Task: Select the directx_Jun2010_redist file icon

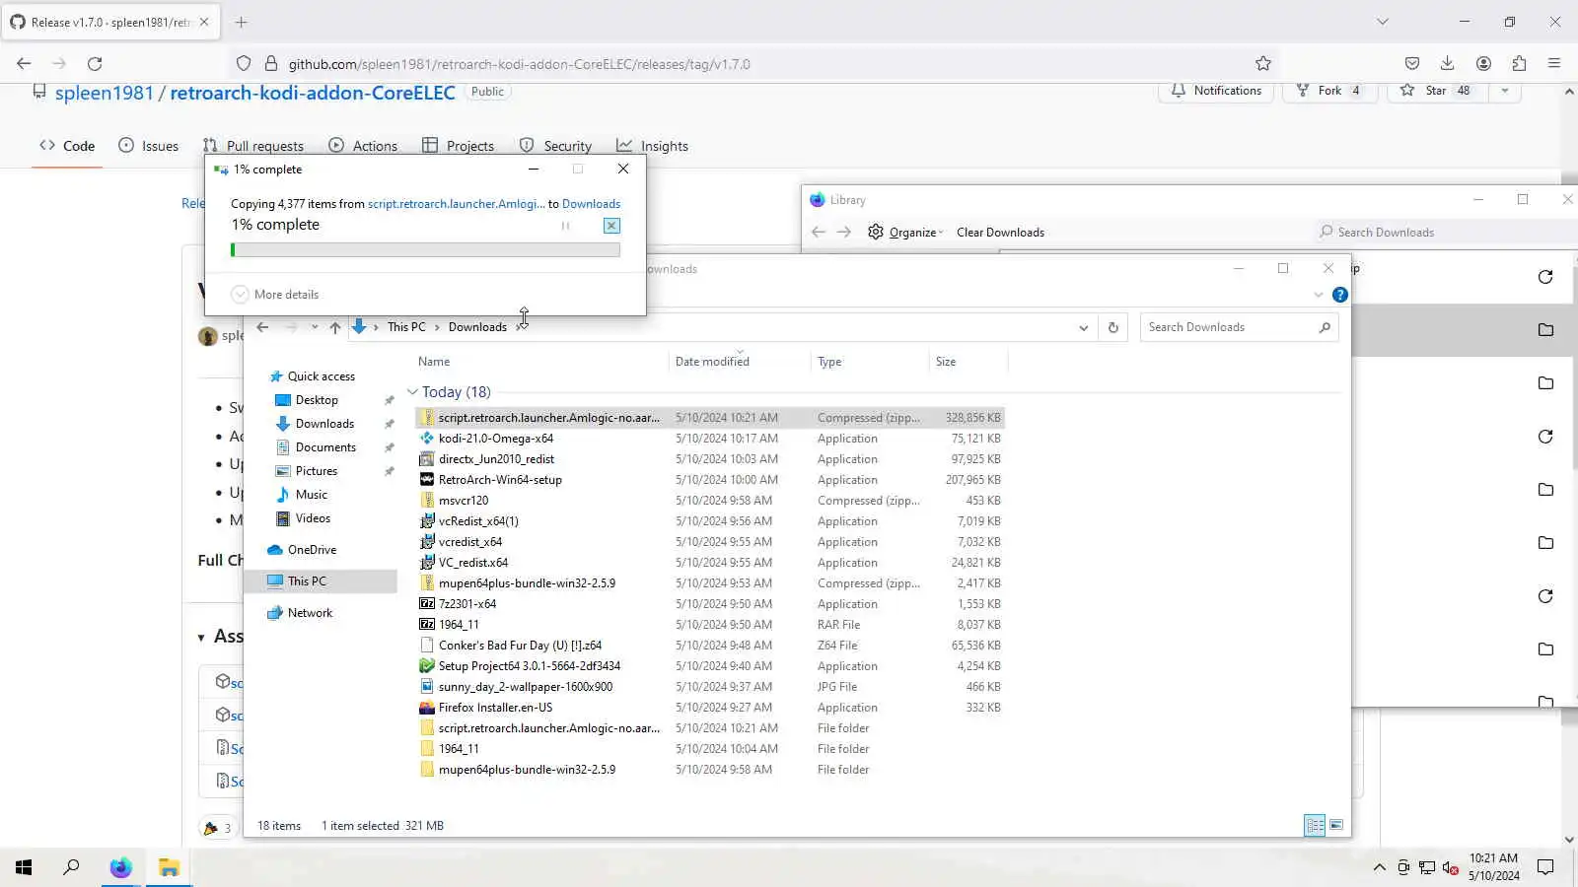Action: pyautogui.click(x=427, y=459)
